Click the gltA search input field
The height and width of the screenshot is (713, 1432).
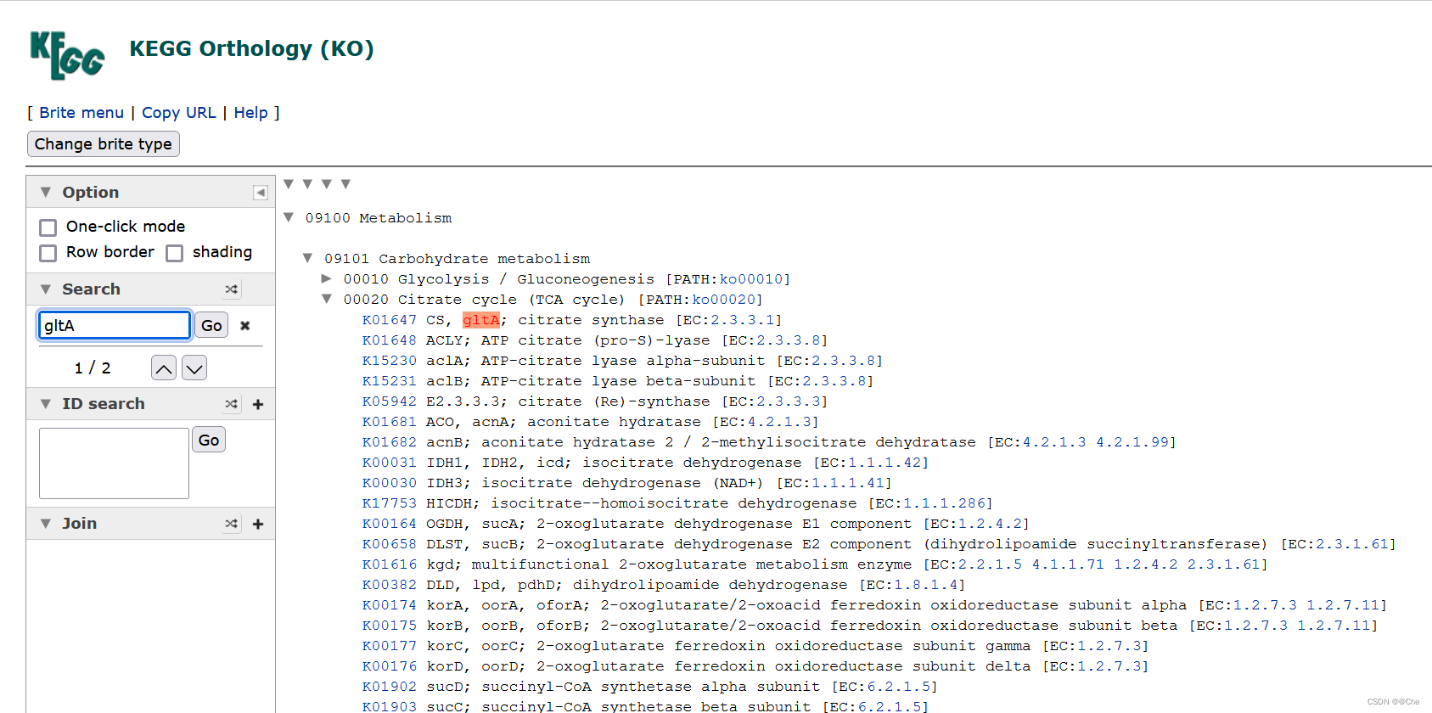115,325
